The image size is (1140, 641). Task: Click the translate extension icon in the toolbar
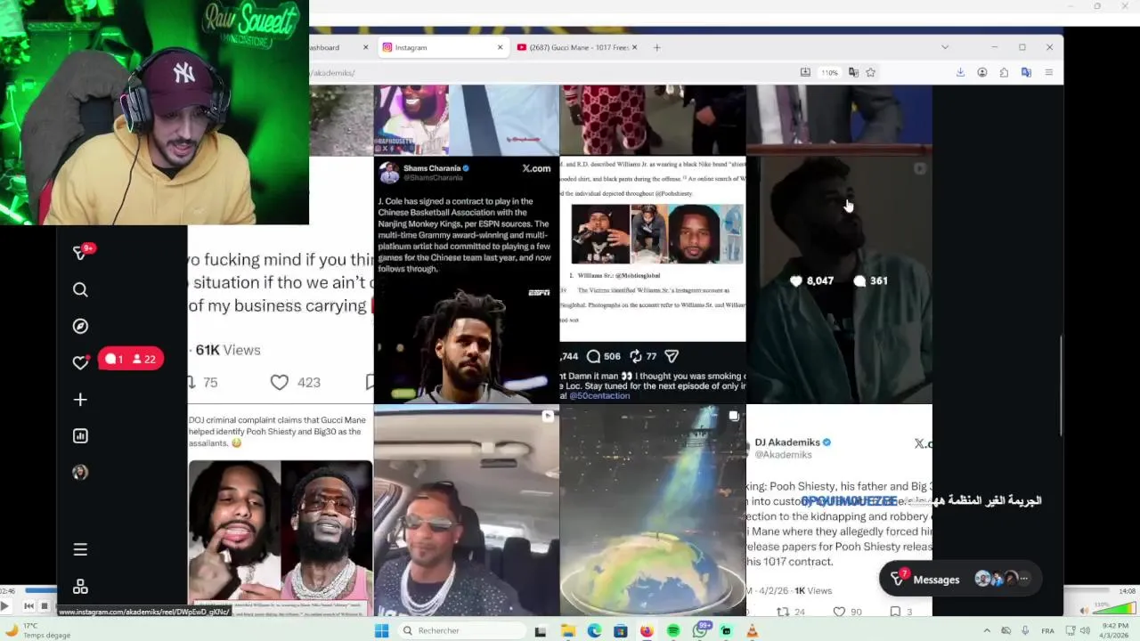[x=1026, y=72]
